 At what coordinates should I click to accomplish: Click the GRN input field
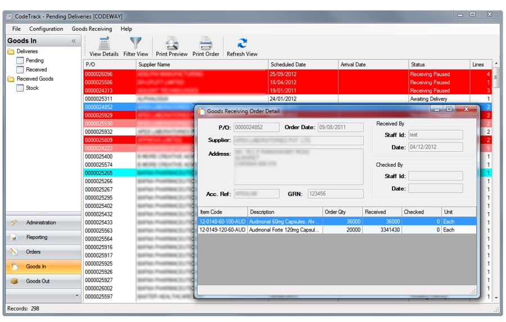click(335, 194)
